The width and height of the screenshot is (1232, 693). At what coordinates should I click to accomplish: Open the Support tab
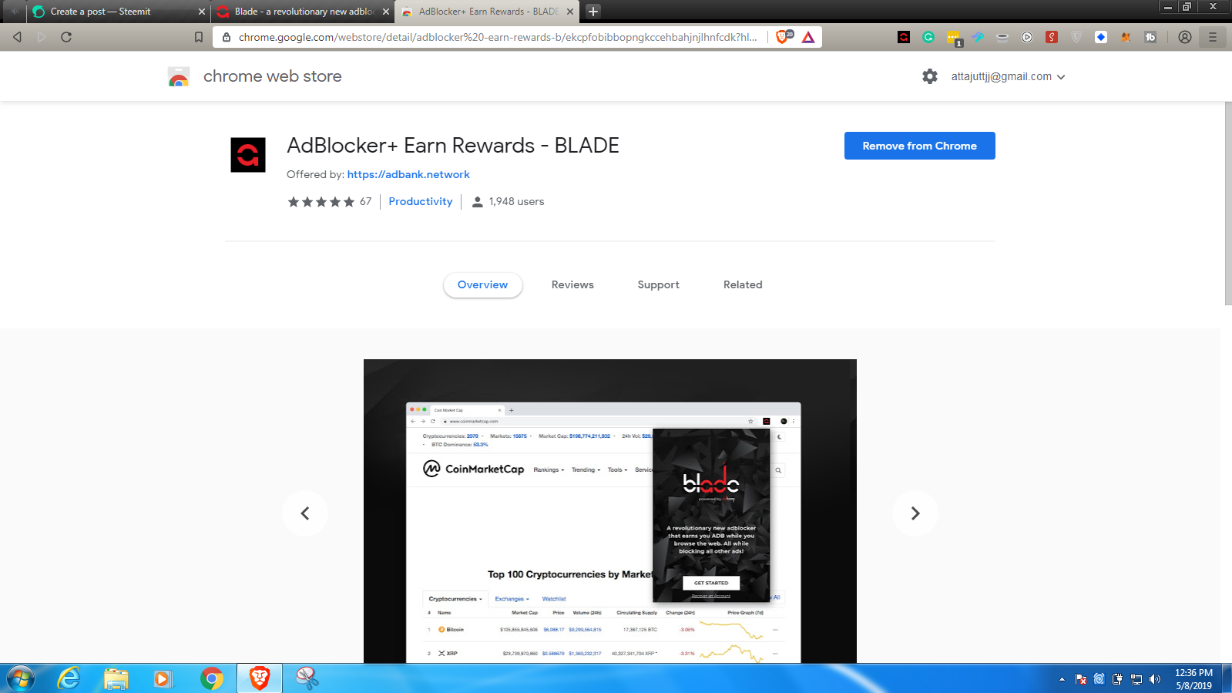[659, 284]
